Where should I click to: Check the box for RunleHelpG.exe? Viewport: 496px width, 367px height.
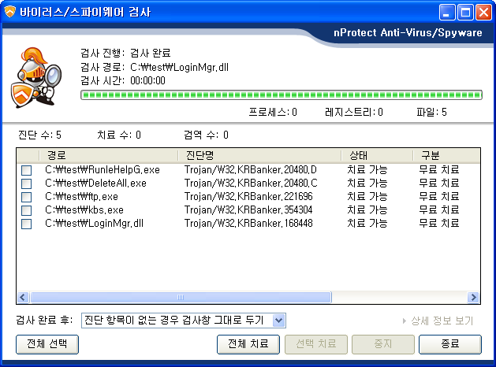[x=27, y=170]
